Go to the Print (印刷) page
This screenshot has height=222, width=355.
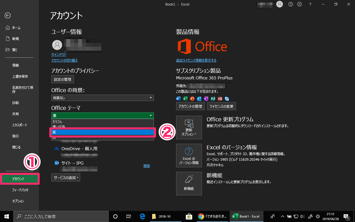(16, 103)
